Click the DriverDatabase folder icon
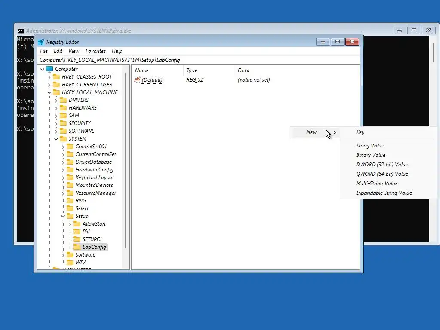 (x=70, y=162)
